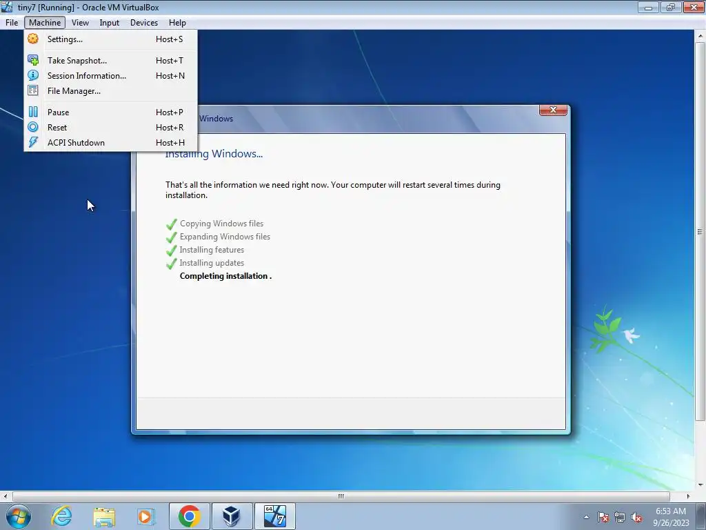Viewport: 706px width, 530px height.
Task: Open Windows Explorer folder icon
Action: (104, 516)
